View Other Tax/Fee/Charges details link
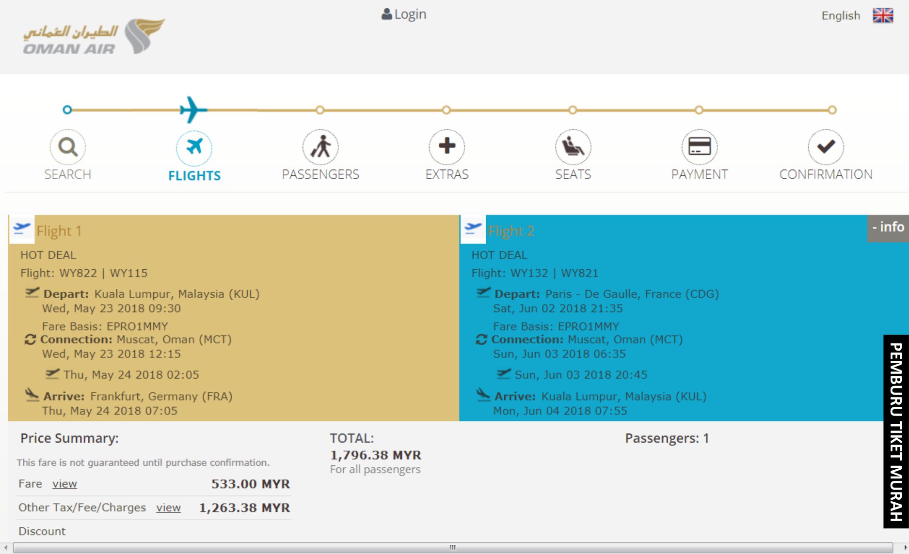Image resolution: width=909 pixels, height=554 pixels. (168, 508)
